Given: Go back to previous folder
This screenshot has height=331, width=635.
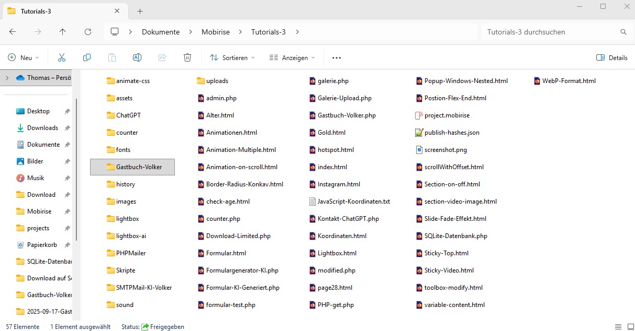Looking at the screenshot, I should (x=13, y=32).
